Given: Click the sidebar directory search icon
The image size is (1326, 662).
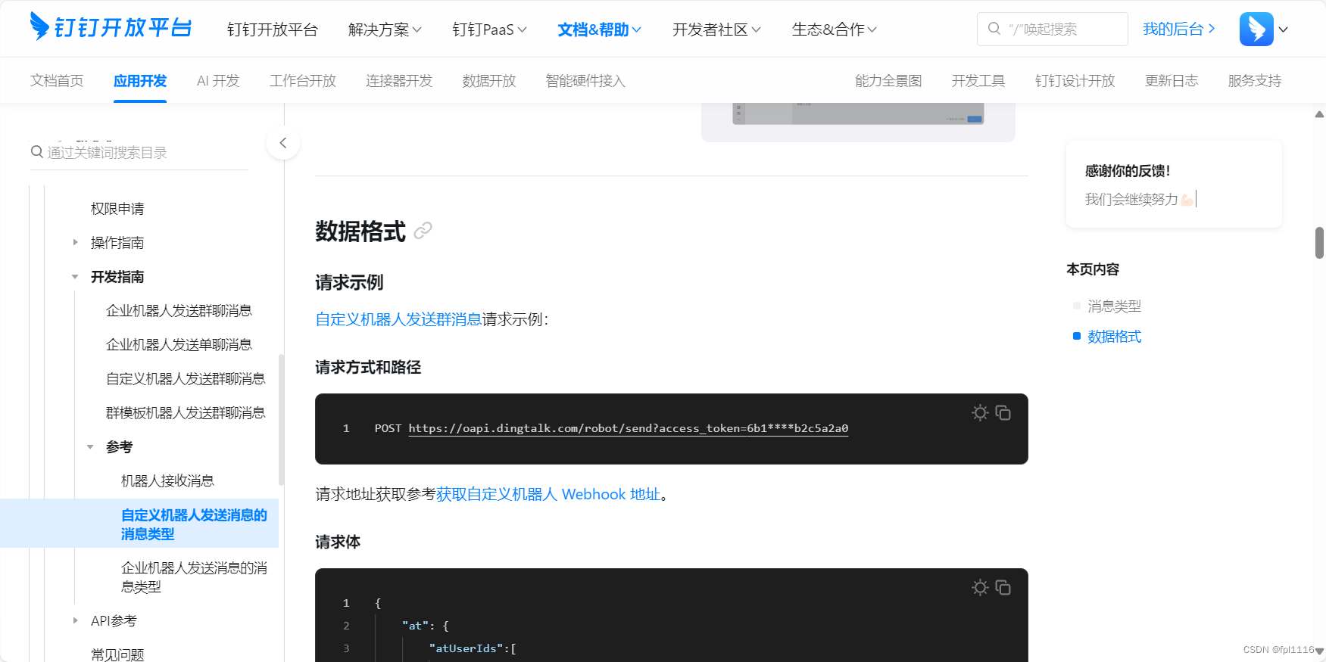Looking at the screenshot, I should (36, 152).
